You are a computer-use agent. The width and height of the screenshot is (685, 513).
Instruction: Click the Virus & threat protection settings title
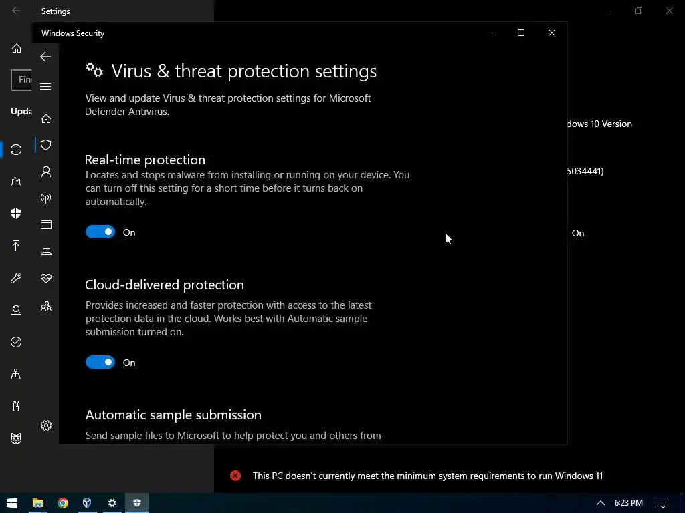243,71
